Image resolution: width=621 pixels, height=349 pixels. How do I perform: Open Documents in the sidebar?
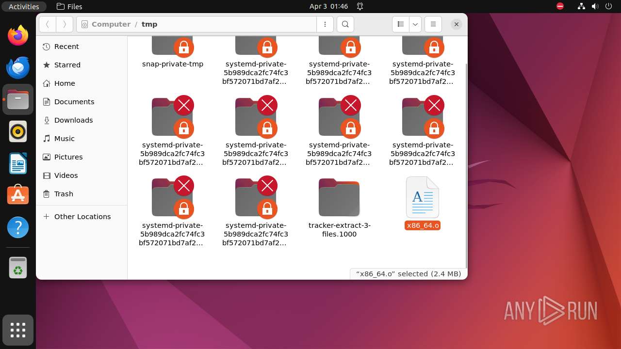coord(82,102)
